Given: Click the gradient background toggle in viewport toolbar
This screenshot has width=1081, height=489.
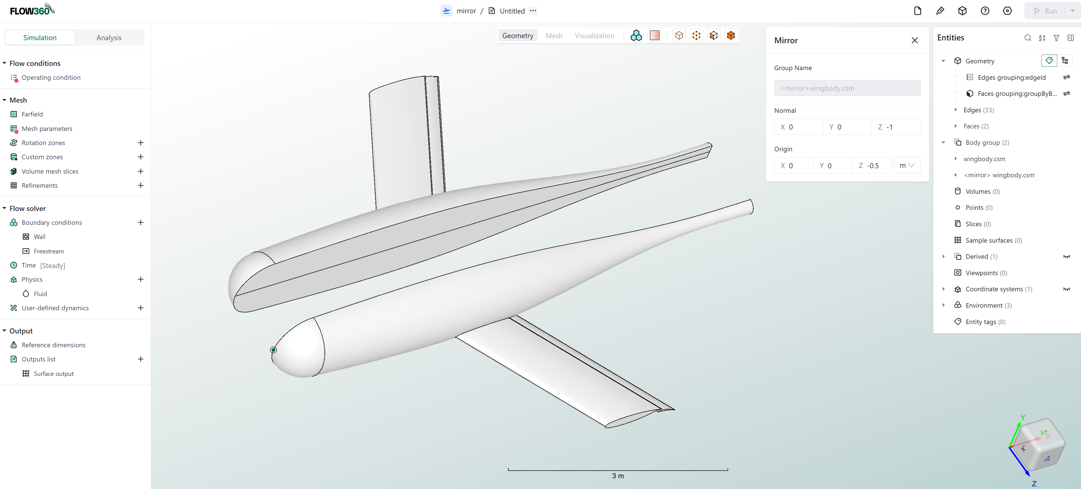Looking at the screenshot, I should pos(655,35).
